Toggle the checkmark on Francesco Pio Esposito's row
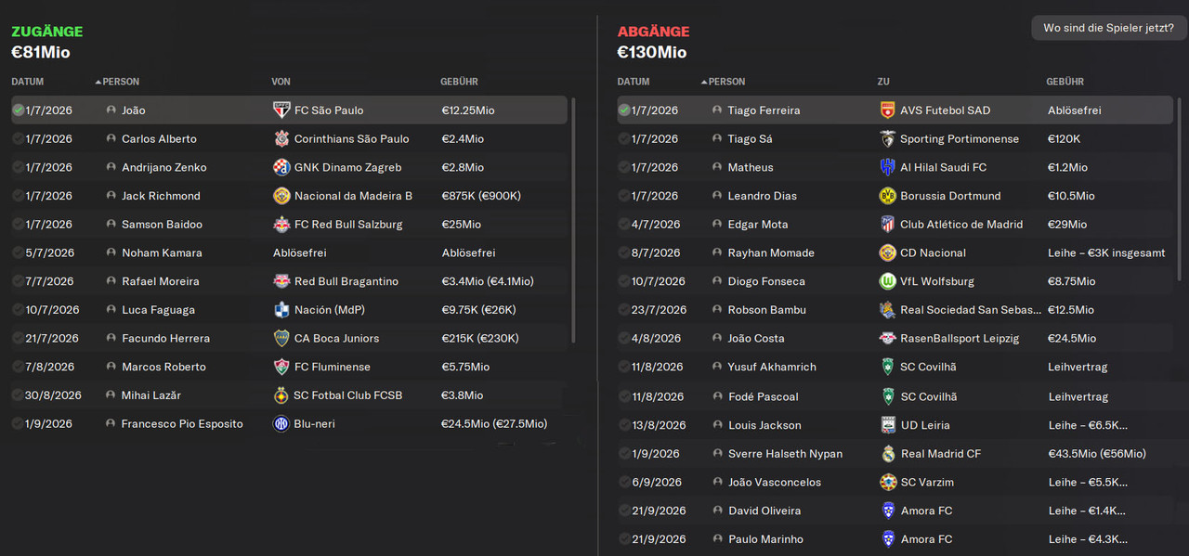The height and width of the screenshot is (556, 1189). point(19,424)
